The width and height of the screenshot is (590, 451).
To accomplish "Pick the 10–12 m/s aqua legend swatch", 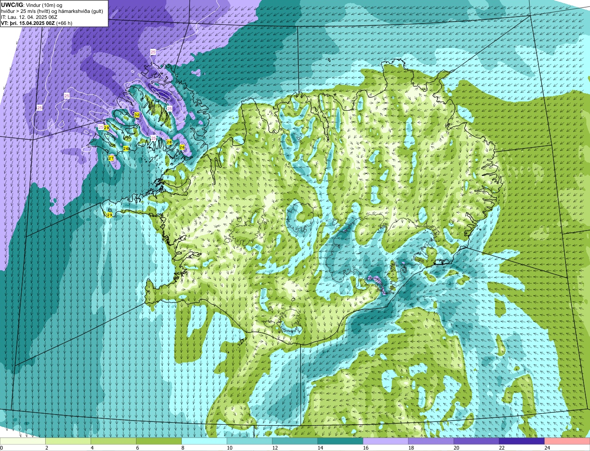I will pyautogui.click(x=250, y=441).
